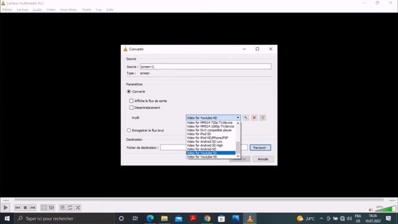Choose Video for DivX compatible player
The image size is (398, 224).
tap(211, 130)
